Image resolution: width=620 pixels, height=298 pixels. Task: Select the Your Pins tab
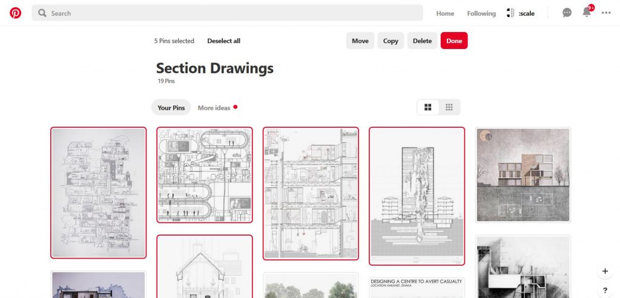click(171, 108)
